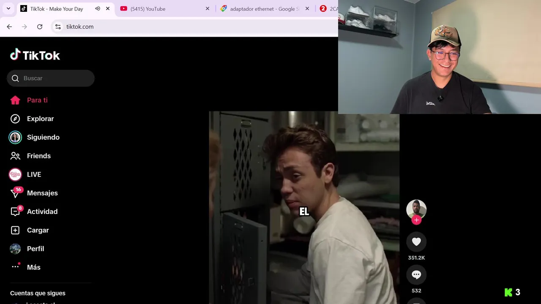Click the Perfil avatar icon
The image size is (541, 304).
click(x=15, y=249)
